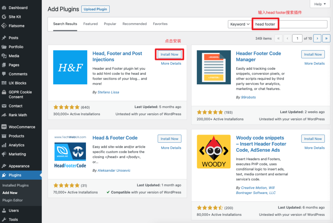Click the HeadFooterCode plugin logo
The width and height of the screenshot is (333, 223).
pos(70,152)
